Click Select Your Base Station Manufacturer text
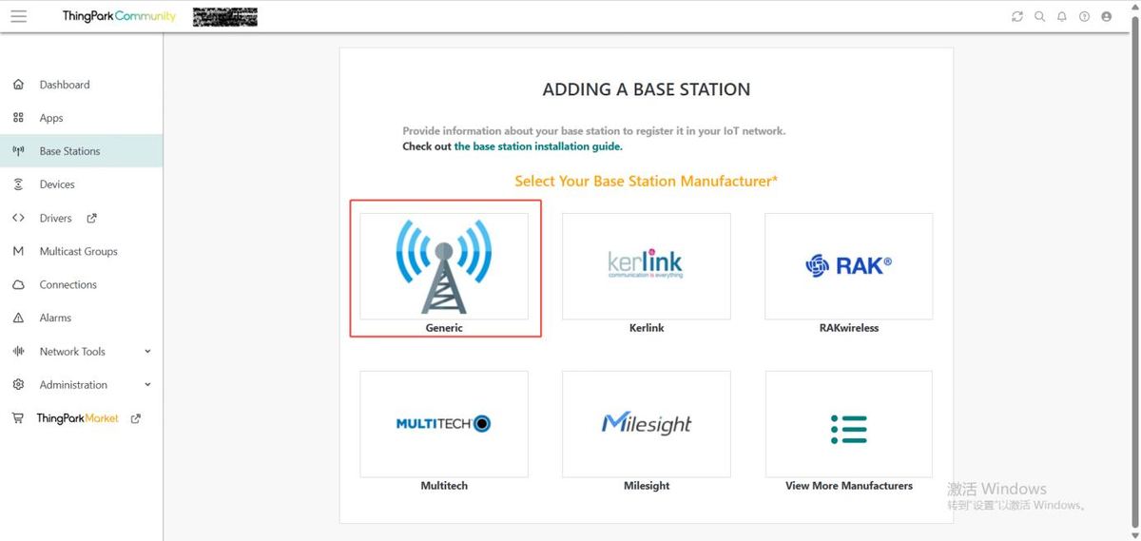1141x541 pixels. click(647, 181)
